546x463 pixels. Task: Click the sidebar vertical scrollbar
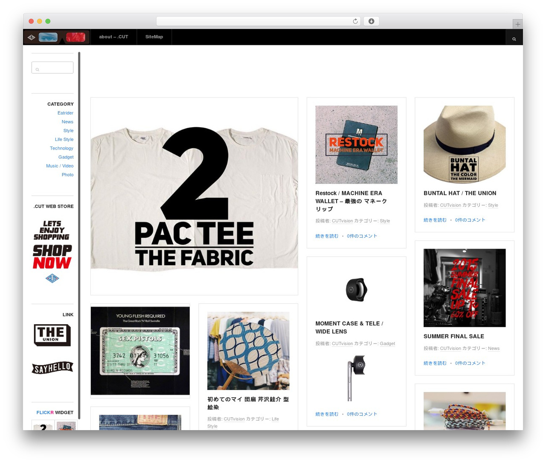[x=79, y=235]
